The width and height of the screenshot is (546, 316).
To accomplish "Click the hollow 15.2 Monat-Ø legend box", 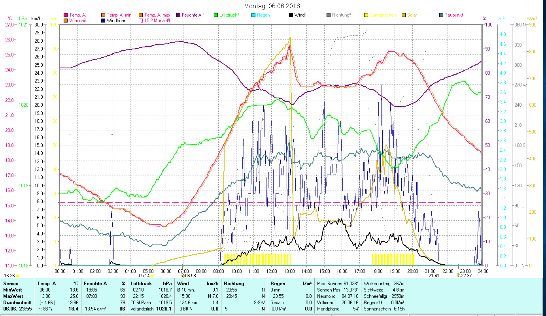I will (141, 21).
